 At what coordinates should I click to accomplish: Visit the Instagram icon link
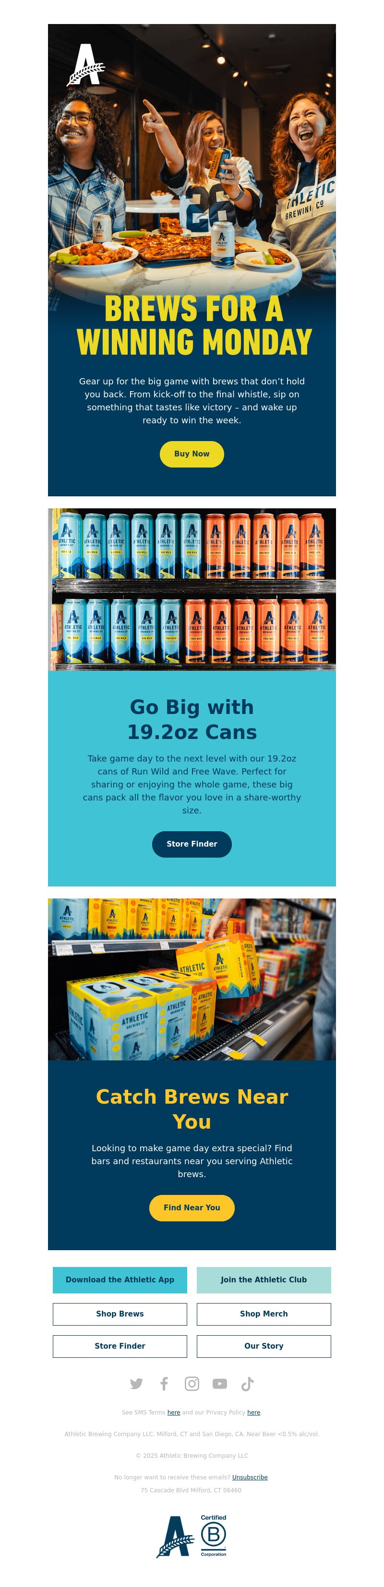[x=192, y=1384]
